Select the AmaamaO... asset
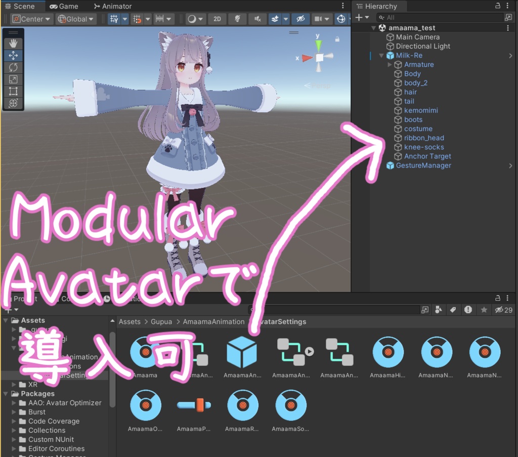 tap(145, 411)
